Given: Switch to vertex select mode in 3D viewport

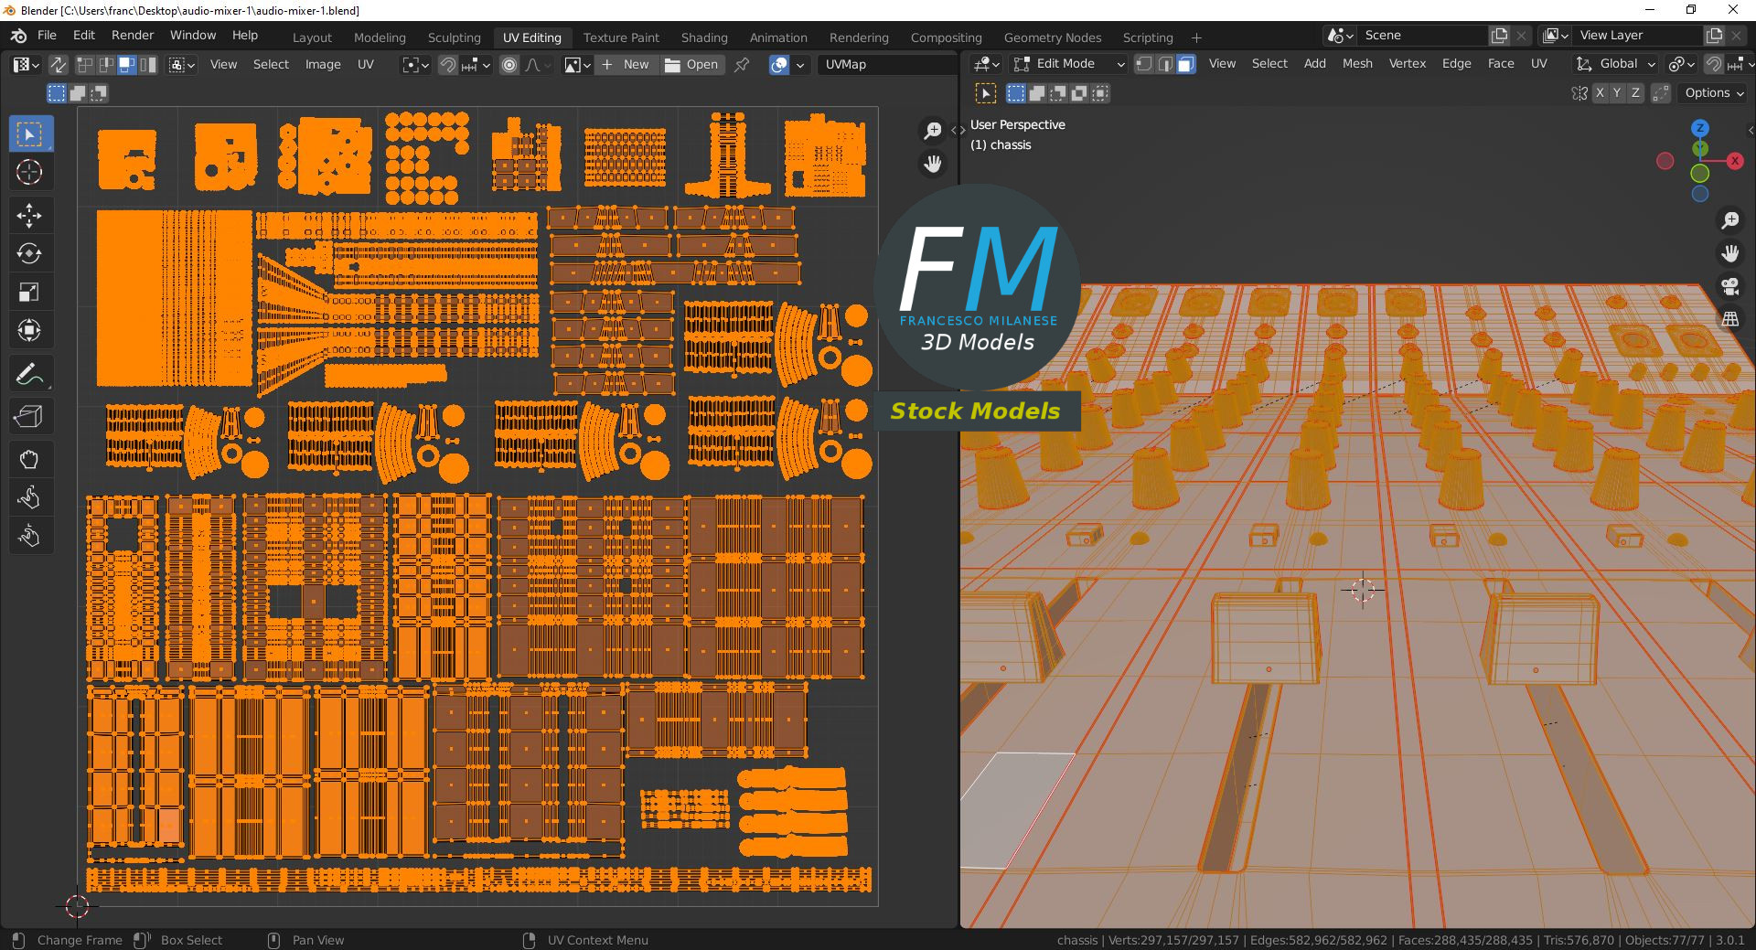Looking at the screenshot, I should (x=1143, y=64).
